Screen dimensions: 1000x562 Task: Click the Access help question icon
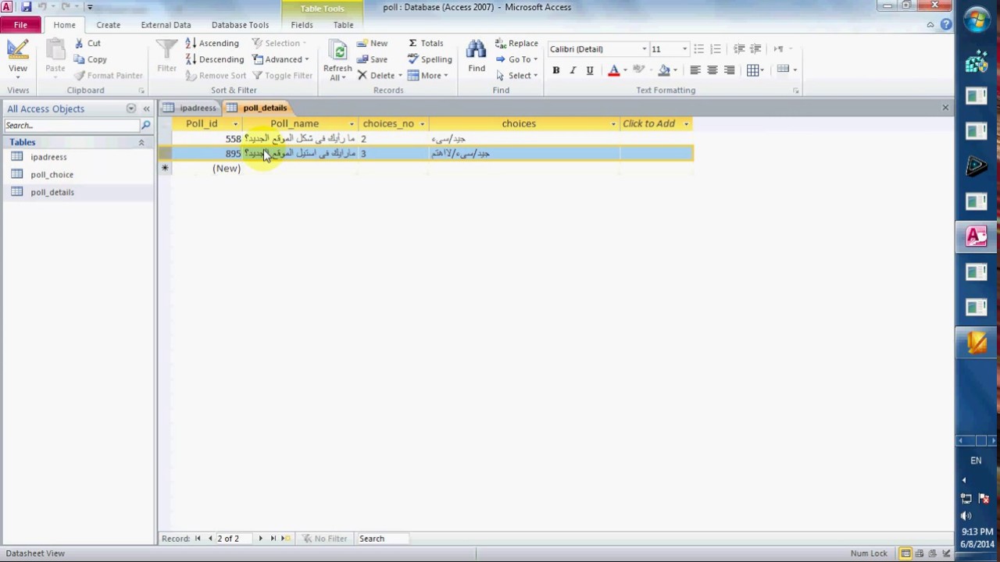[x=946, y=25]
